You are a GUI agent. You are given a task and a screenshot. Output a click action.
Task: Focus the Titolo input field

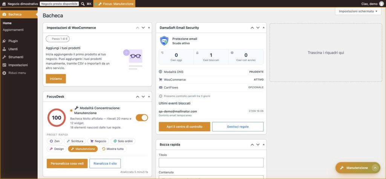(x=211, y=162)
